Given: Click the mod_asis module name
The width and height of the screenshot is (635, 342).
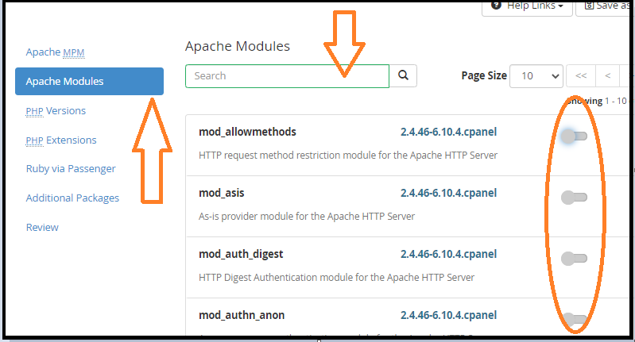Looking at the screenshot, I should click(222, 194).
